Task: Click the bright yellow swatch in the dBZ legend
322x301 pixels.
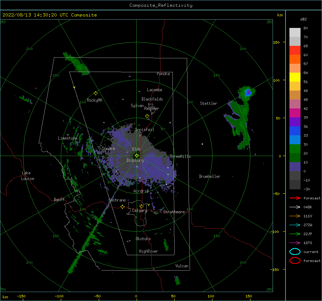Action: (x=295, y=77)
